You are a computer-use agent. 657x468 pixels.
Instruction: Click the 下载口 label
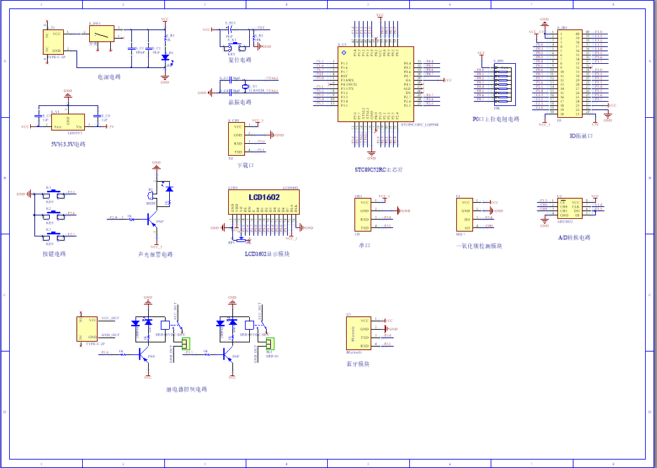(x=246, y=166)
